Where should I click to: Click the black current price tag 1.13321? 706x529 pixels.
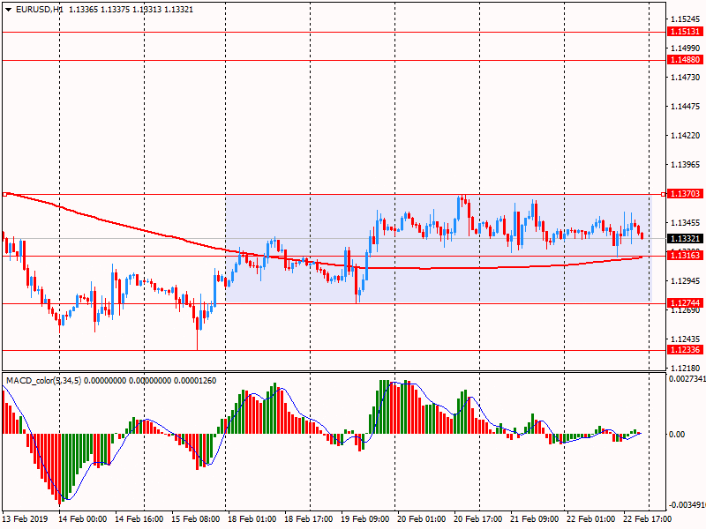[684, 239]
